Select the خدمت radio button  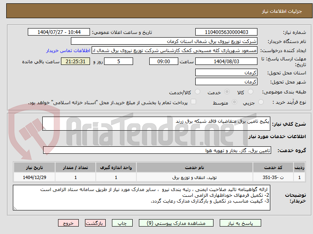click(227, 92)
